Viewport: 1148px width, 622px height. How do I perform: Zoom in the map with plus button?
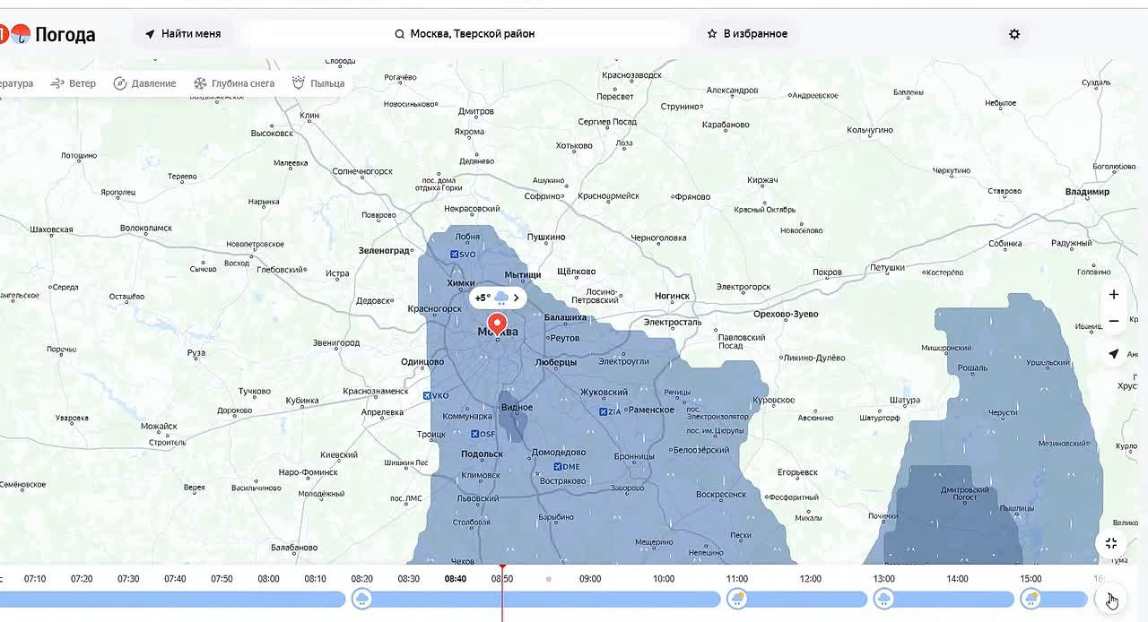pyautogui.click(x=1114, y=295)
